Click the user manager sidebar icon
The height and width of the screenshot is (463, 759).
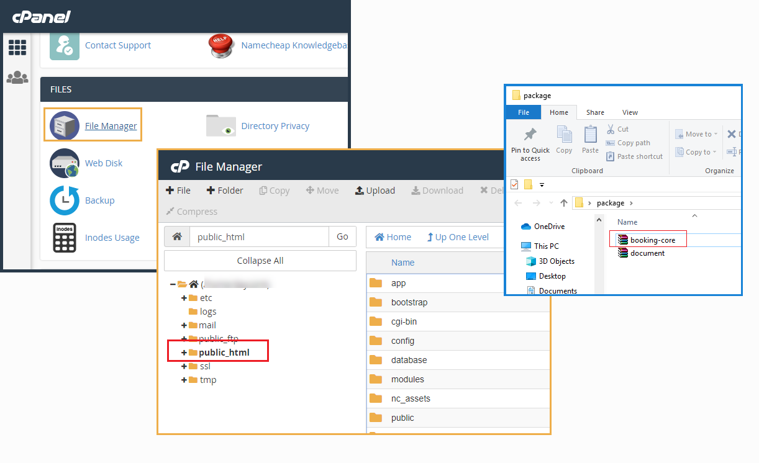click(17, 78)
